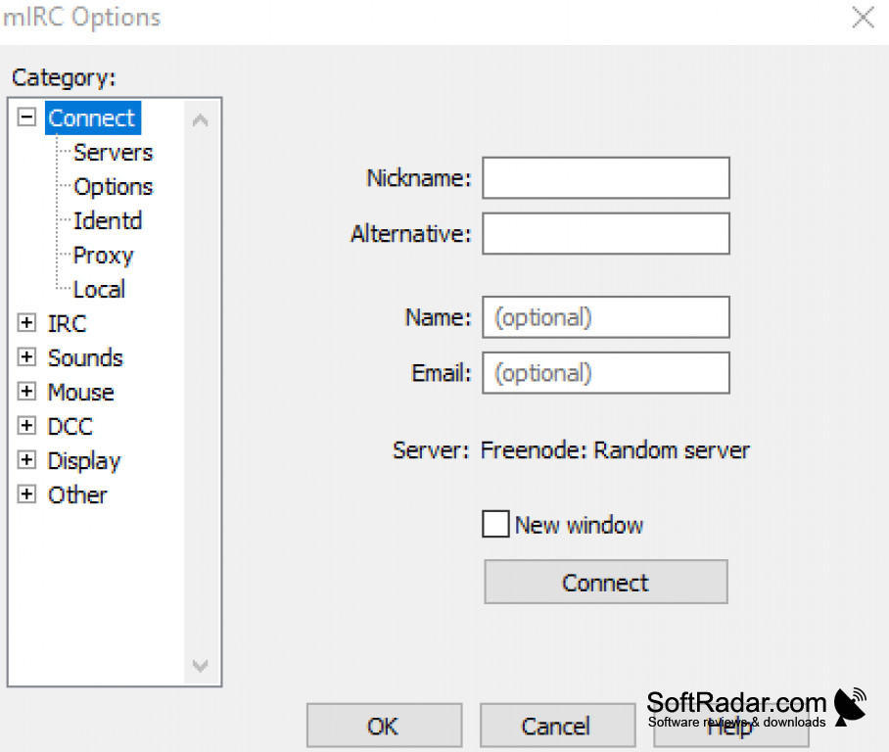889x752 pixels.
Task: Click the category list scroll up arrow
Action: (x=200, y=120)
